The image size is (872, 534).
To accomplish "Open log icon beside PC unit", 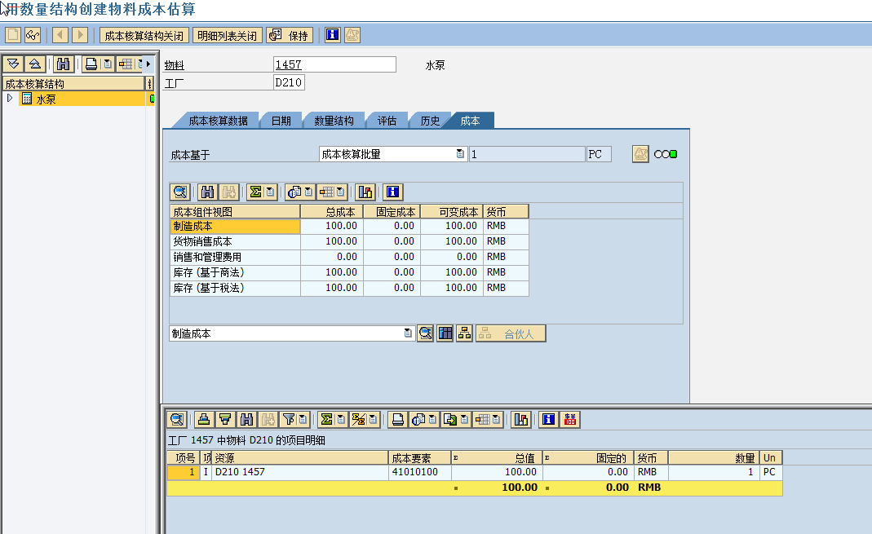I will pyautogui.click(x=640, y=154).
